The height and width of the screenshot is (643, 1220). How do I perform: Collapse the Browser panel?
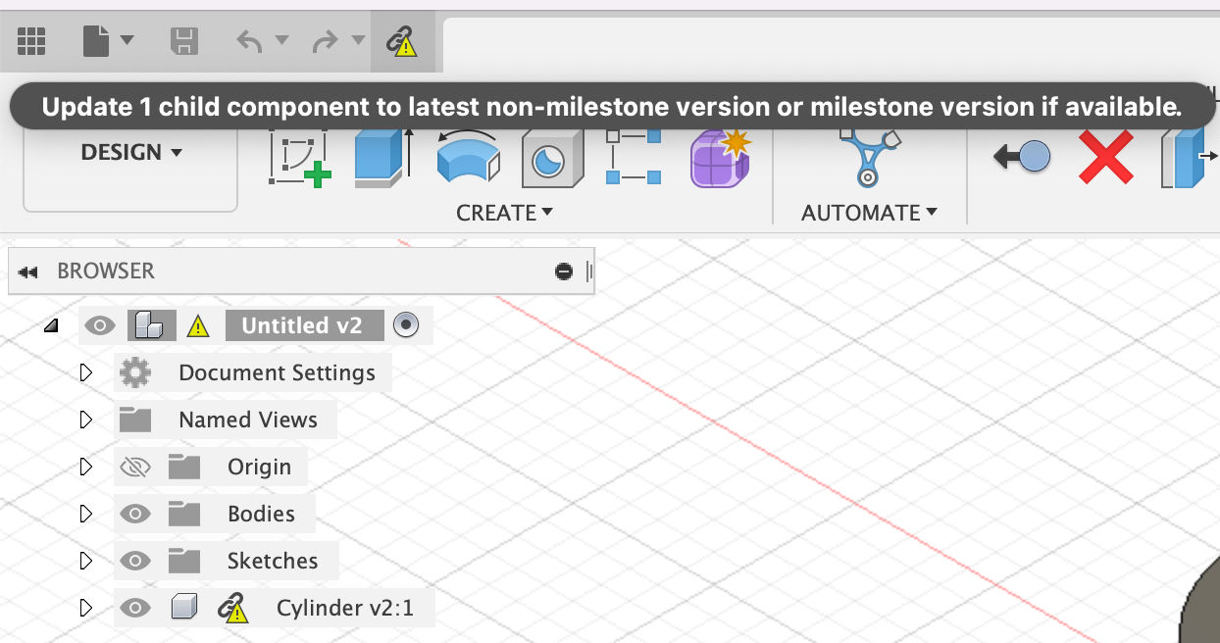[27, 271]
